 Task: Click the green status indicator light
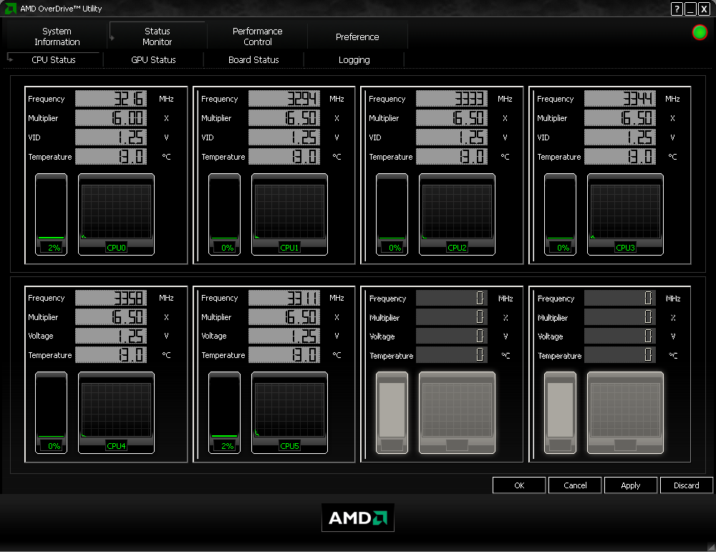(x=700, y=32)
